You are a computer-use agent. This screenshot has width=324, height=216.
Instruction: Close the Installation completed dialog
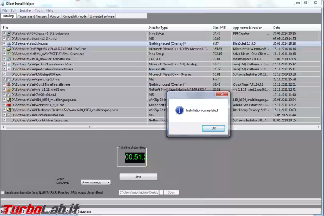(x=222, y=94)
